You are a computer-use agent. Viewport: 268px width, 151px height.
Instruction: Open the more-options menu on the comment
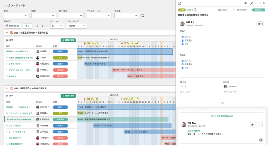point(260,125)
